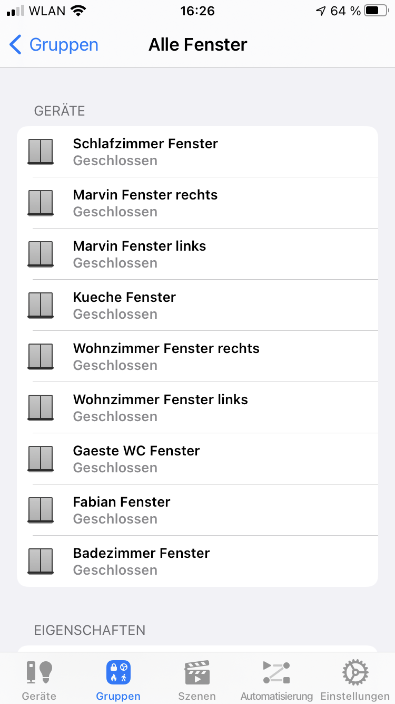The width and height of the screenshot is (395, 704).
Task: Open the Einstellungen gear tab
Action: tap(355, 680)
